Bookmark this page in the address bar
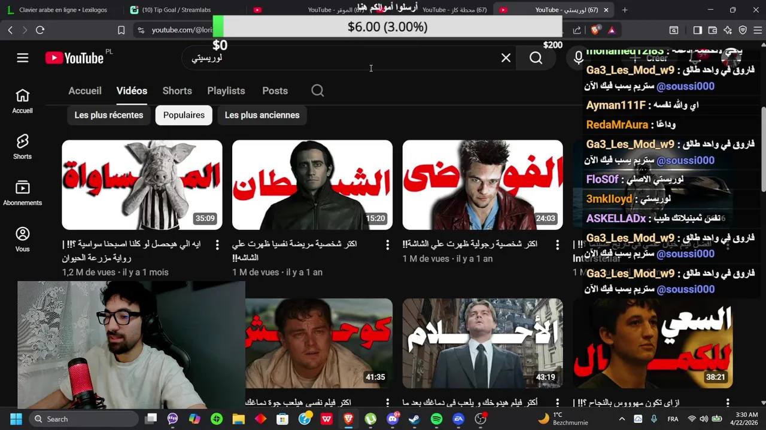The height and width of the screenshot is (430, 766). [x=121, y=30]
